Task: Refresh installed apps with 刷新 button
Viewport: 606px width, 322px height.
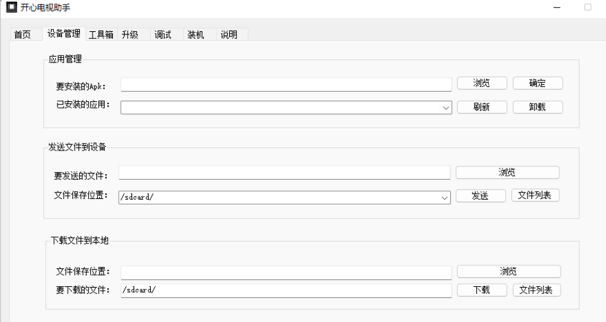Action: 481,107
